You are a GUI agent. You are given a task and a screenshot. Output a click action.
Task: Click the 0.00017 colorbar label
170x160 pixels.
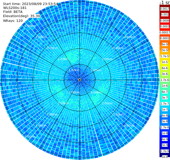point(165,32)
